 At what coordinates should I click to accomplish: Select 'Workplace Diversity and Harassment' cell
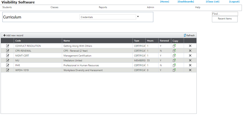(97, 70)
